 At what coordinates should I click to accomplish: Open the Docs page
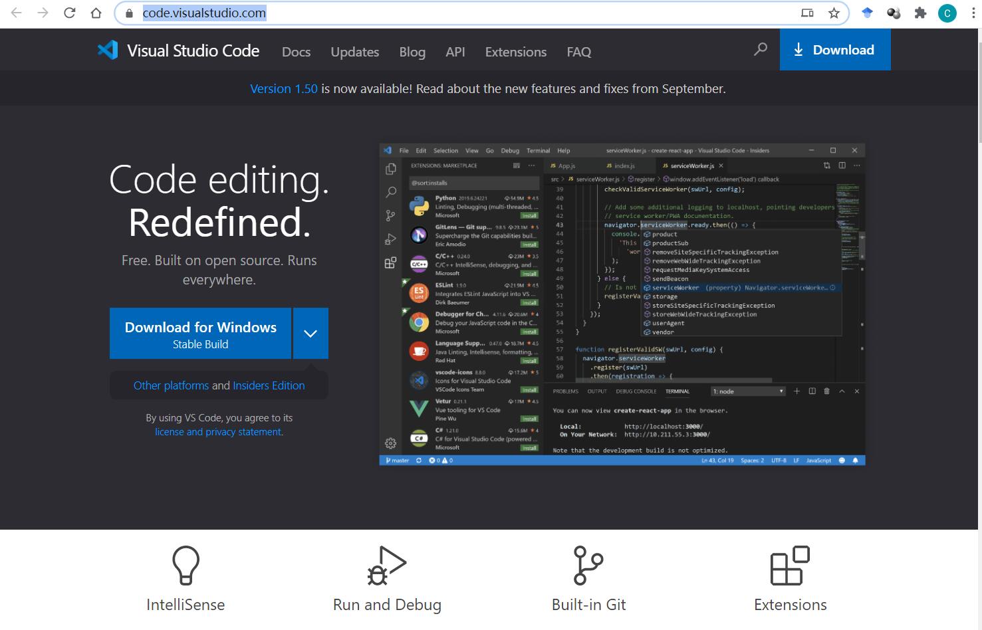pyautogui.click(x=295, y=51)
